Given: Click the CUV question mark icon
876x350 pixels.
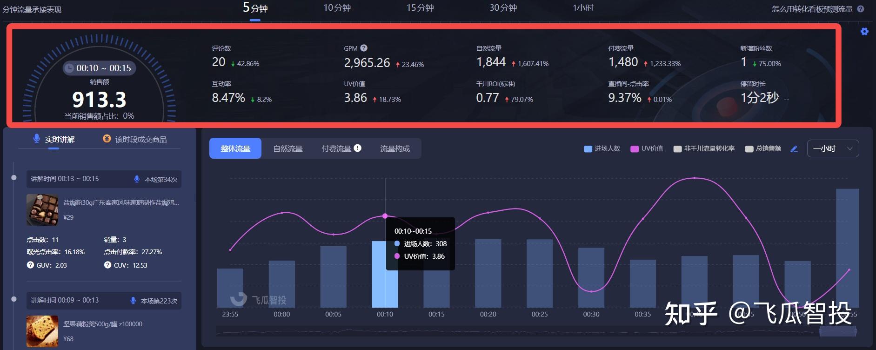Looking at the screenshot, I should coord(107,265).
